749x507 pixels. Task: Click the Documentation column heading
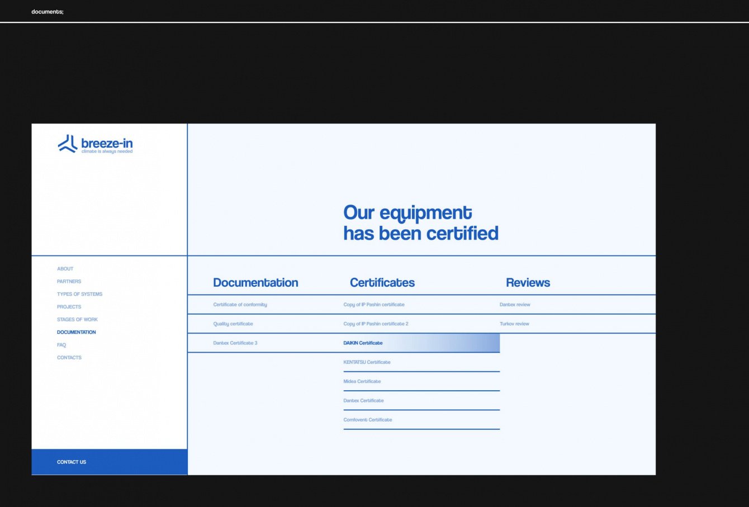click(255, 283)
